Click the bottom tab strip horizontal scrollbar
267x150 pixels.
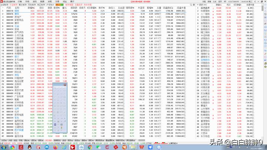(141, 140)
